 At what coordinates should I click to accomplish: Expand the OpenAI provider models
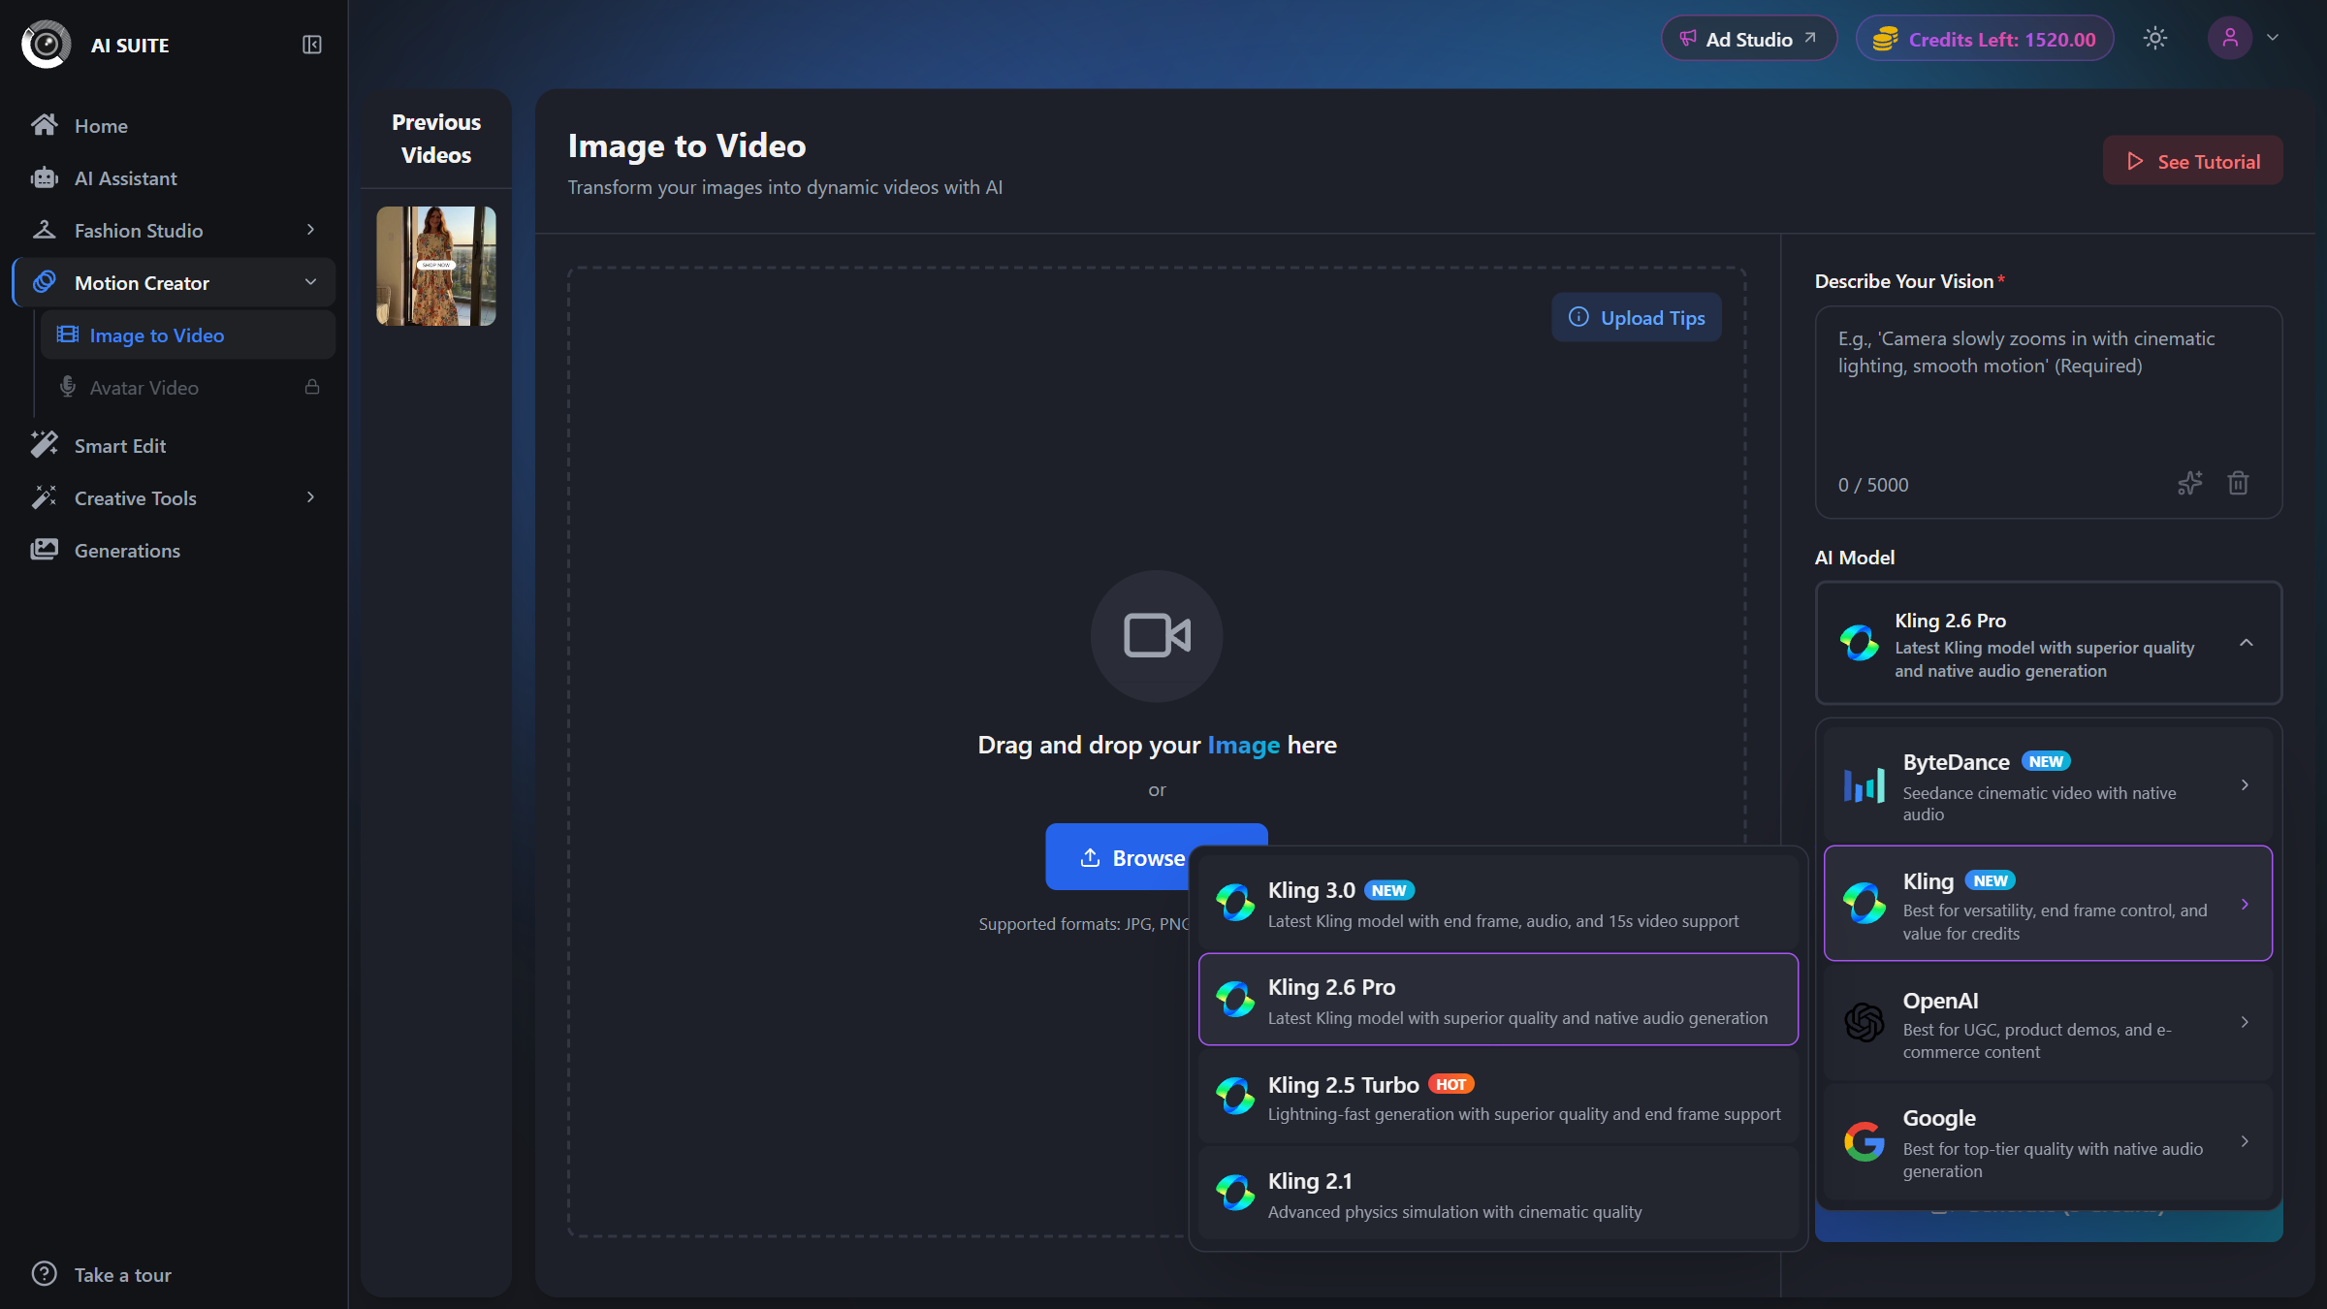coord(2049,1023)
